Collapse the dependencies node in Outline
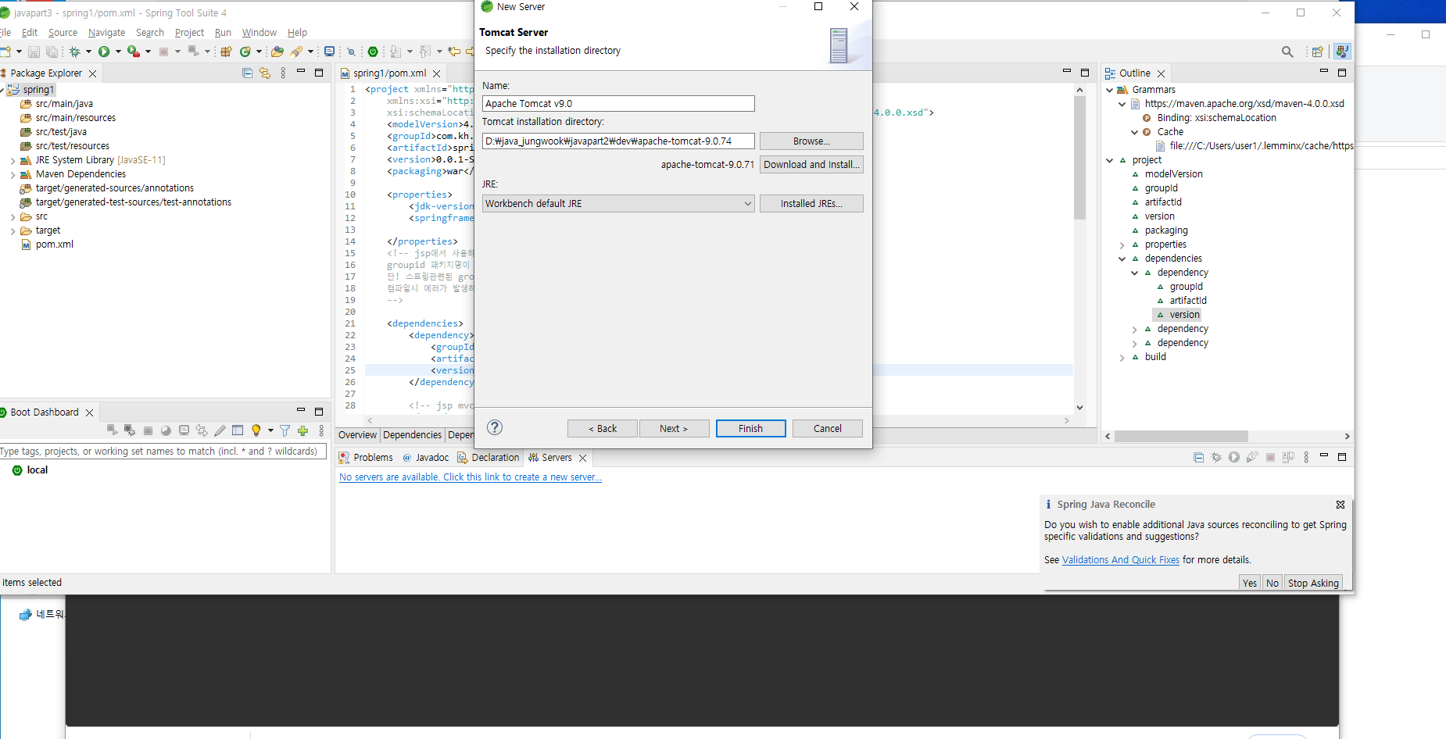The image size is (1446, 739). click(1122, 259)
